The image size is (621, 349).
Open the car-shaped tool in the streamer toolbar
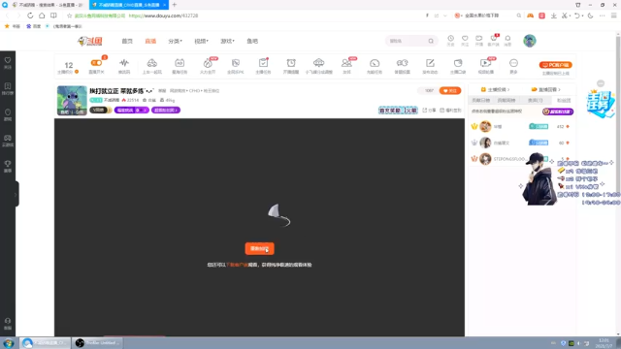tap(152, 63)
